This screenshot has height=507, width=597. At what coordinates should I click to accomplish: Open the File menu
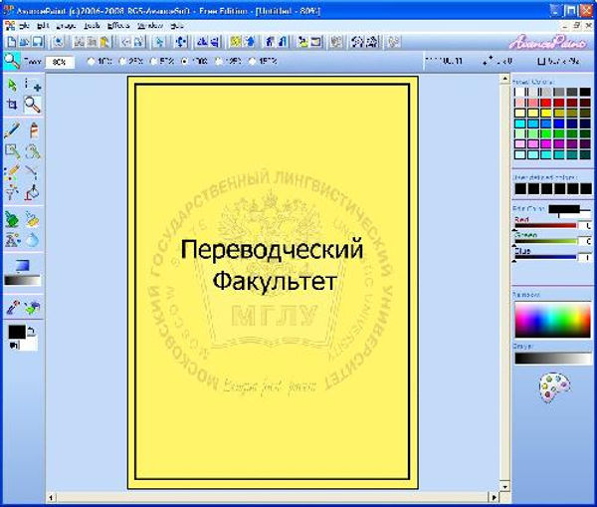tap(24, 26)
